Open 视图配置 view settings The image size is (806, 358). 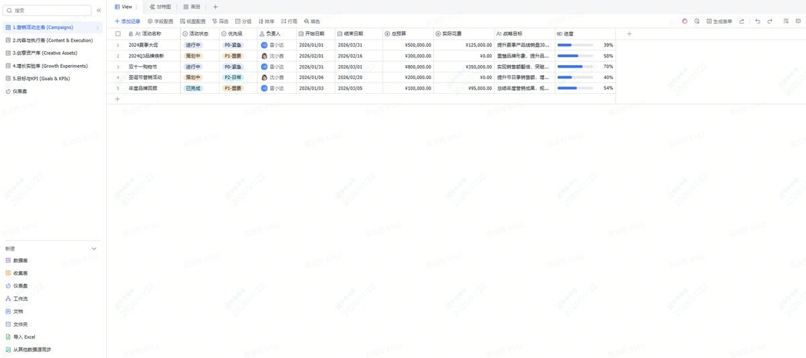pyautogui.click(x=193, y=21)
